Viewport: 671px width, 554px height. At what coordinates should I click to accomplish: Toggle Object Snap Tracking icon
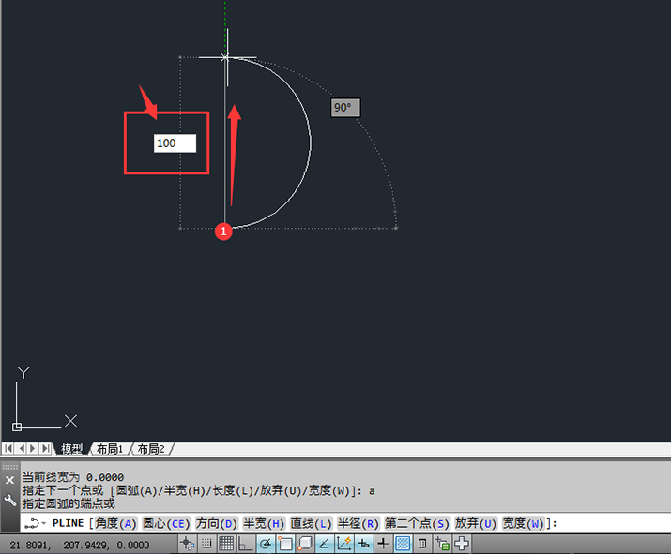[325, 544]
